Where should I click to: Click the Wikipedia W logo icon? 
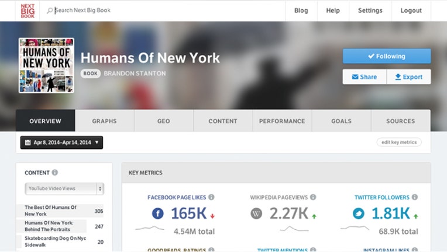coord(256,213)
